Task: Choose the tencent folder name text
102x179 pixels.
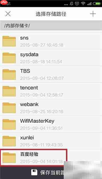Action: tap(29, 88)
